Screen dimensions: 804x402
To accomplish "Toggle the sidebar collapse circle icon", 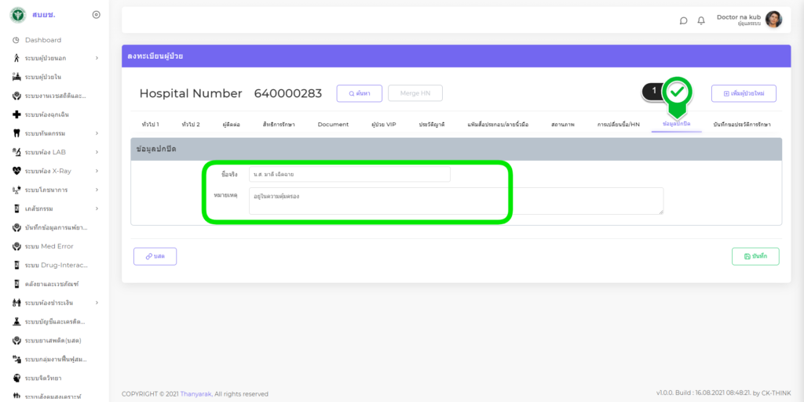I will [x=96, y=14].
